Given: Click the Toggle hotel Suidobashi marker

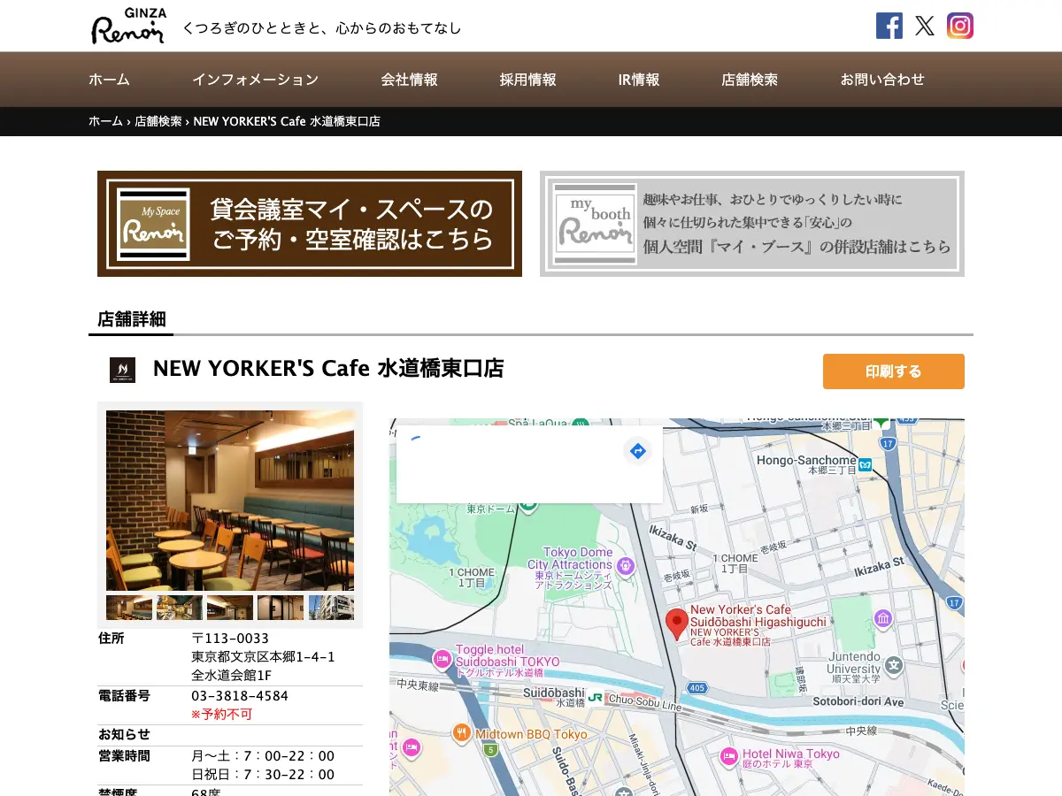Looking at the screenshot, I should [x=442, y=659].
